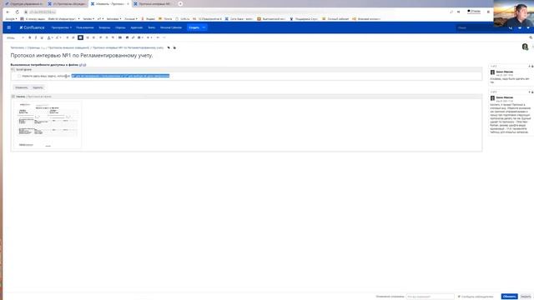Click the embedded protocol table thumbnail

coord(48,125)
